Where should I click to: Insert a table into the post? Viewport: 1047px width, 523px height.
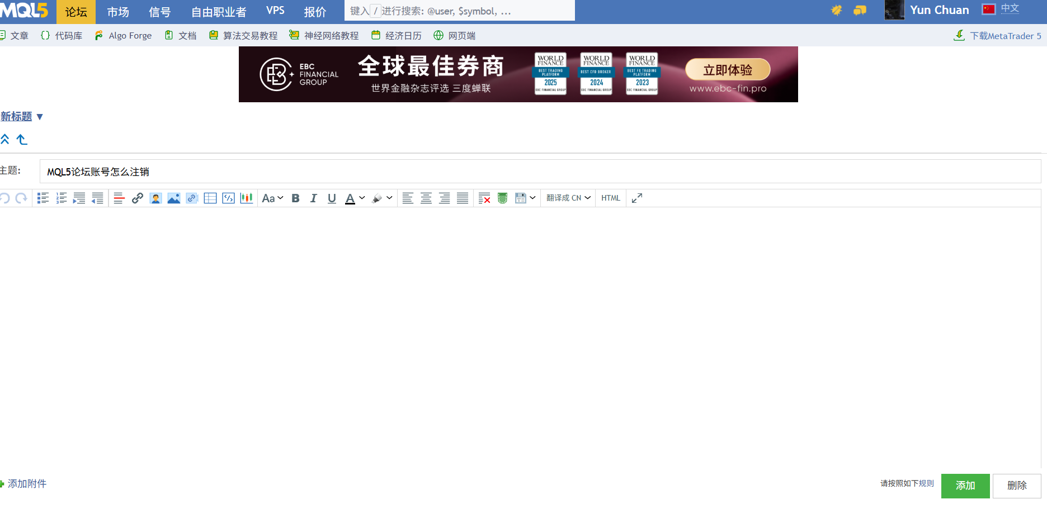tap(210, 198)
